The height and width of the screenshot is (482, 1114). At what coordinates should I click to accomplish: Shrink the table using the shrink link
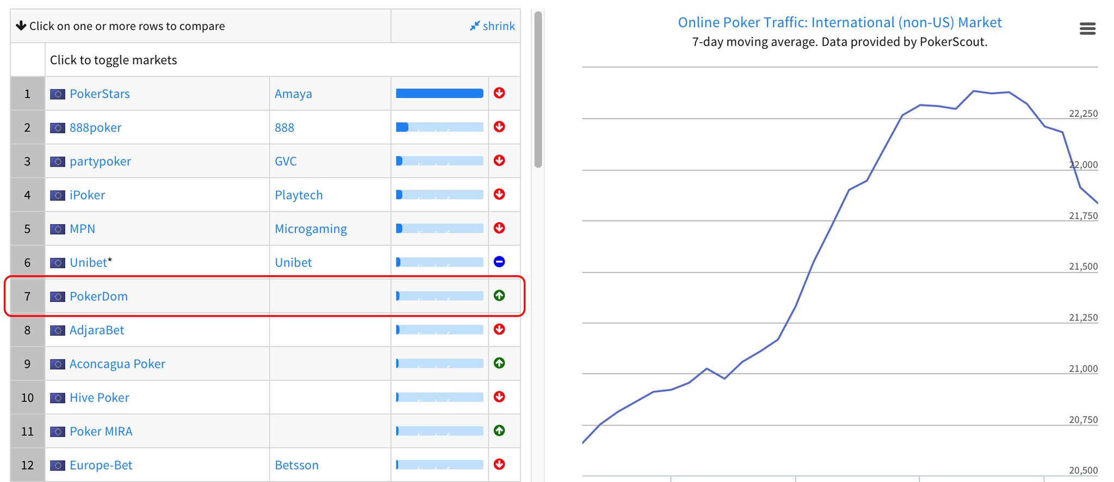(x=492, y=26)
